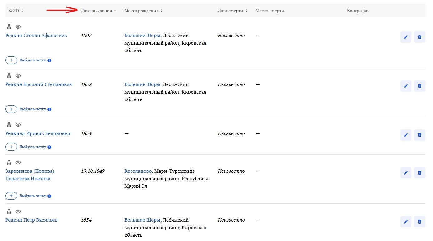Screen dimensions: 433x241
Task: Click trash icon for Заровняева Параскева Ипатова
Action: tap(419, 173)
